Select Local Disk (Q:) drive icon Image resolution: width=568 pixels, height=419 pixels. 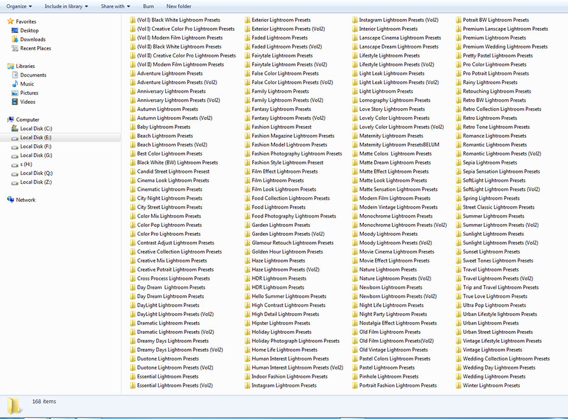pyautogui.click(x=15, y=174)
